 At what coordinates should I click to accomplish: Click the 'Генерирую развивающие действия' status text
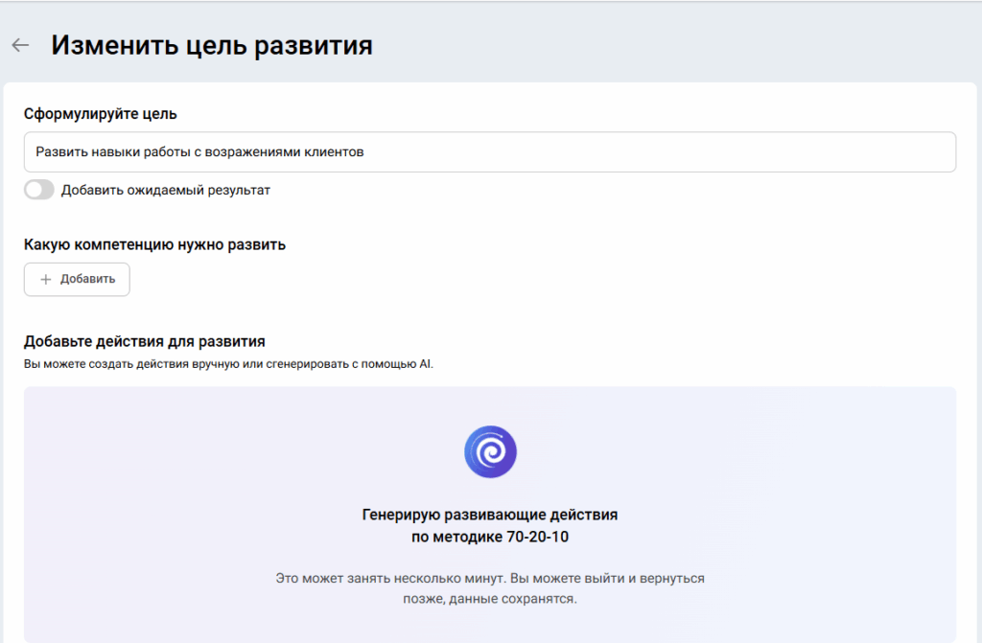(490, 515)
